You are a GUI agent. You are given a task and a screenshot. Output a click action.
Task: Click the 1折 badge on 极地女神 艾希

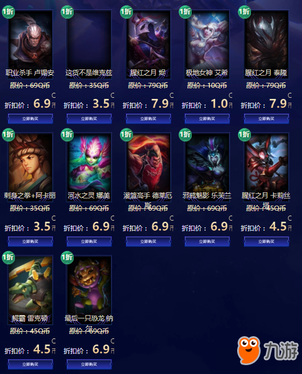[185, 12]
